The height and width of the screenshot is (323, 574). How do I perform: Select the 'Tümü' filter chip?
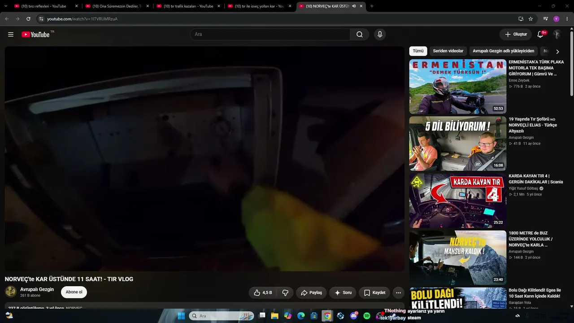(418, 51)
